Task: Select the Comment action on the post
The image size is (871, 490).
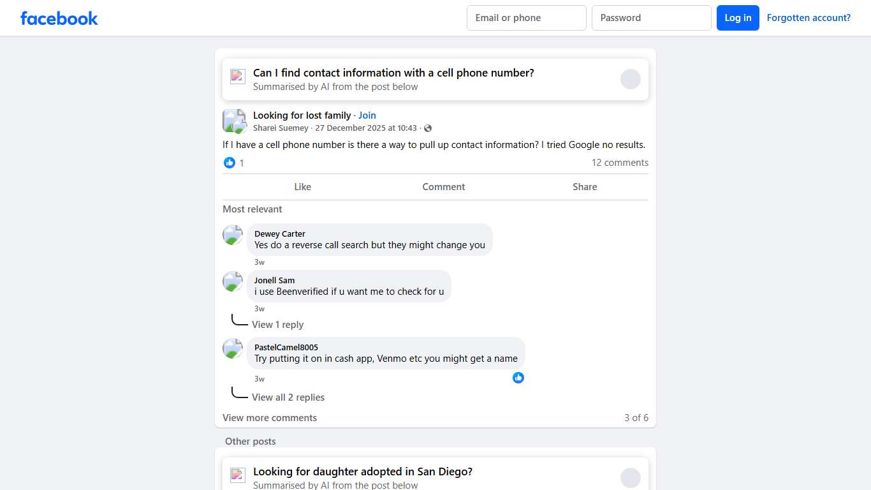Action: [443, 187]
